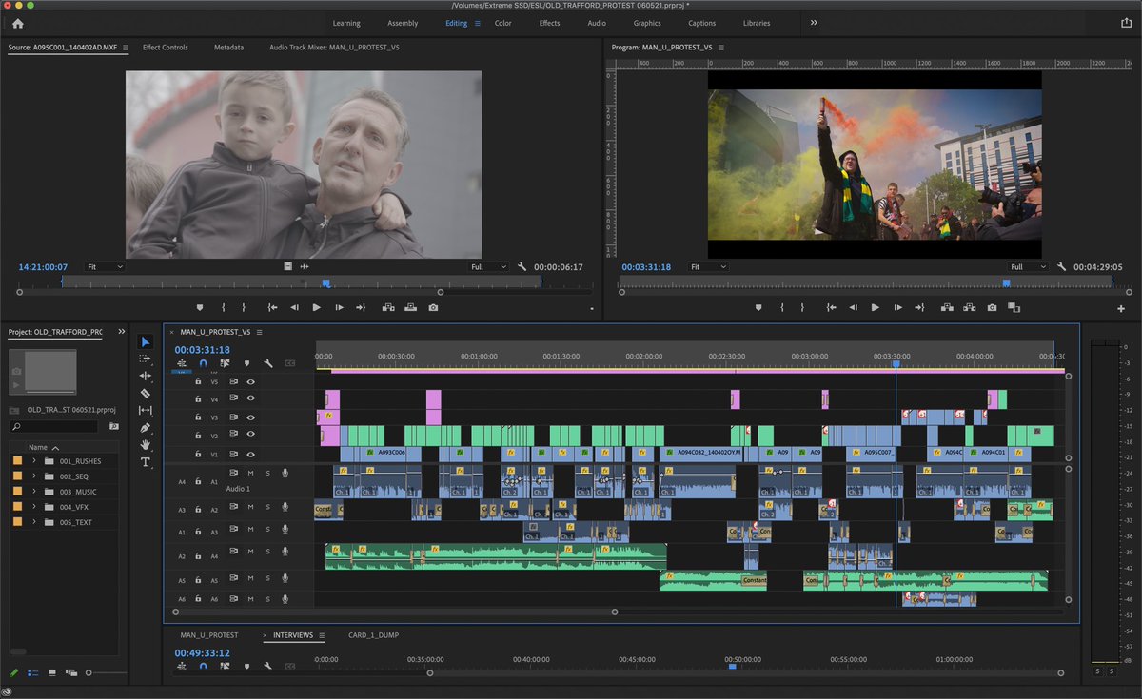Select the Type tool

point(146,461)
